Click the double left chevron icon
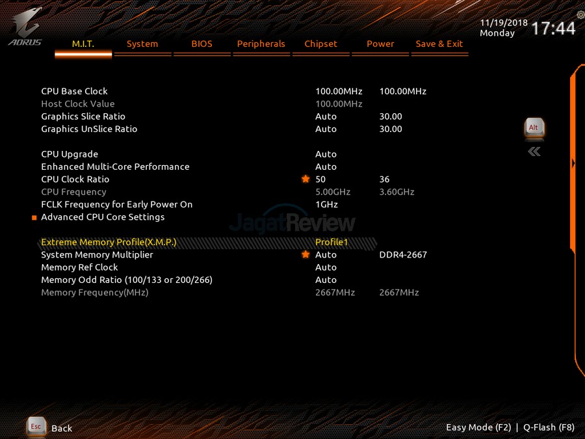585x439 pixels. click(534, 152)
